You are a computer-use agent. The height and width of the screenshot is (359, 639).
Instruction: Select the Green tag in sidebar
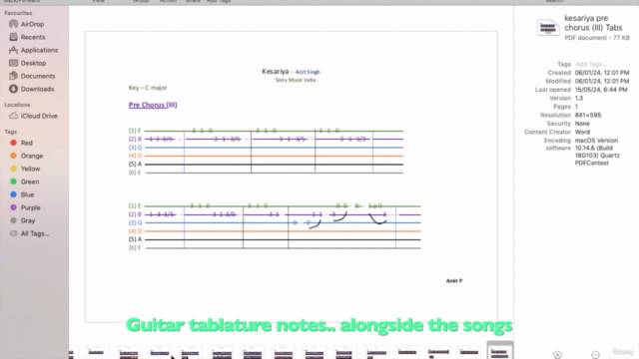25,181
